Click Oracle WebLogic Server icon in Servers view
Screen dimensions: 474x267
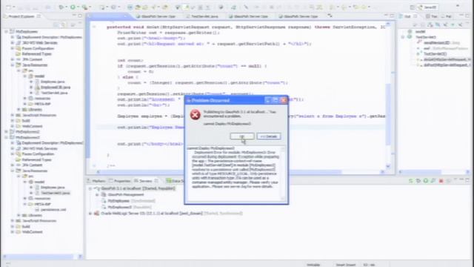(x=97, y=214)
